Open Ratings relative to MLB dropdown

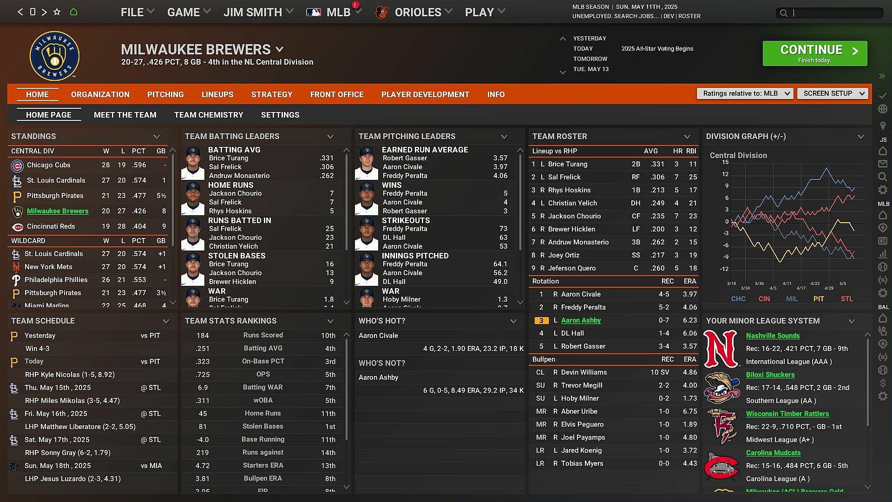(x=745, y=93)
